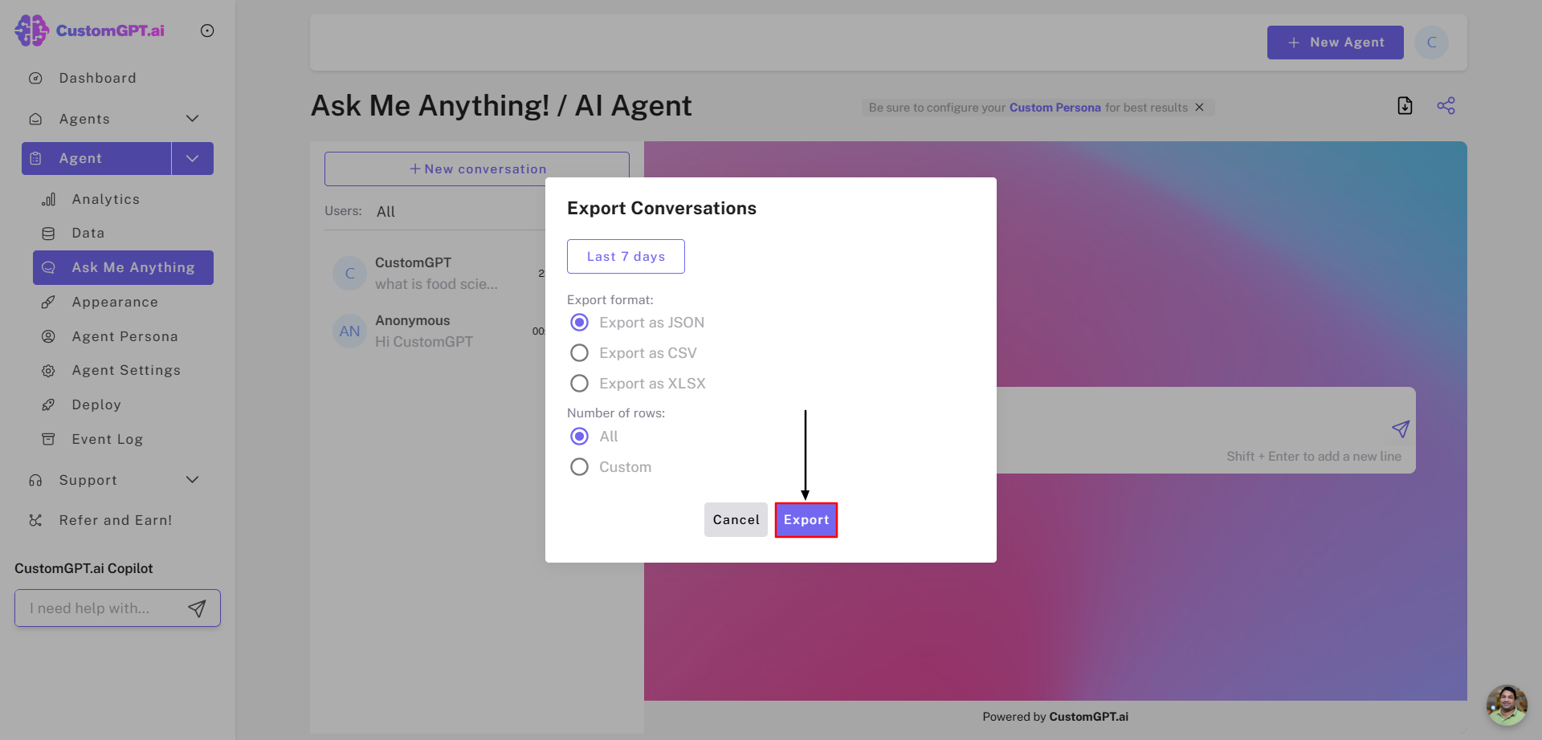This screenshot has height=740, width=1542.
Task: Select Export as CSV radio button
Action: click(579, 353)
